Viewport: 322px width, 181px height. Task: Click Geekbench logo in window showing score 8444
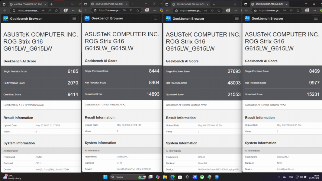(87, 18)
